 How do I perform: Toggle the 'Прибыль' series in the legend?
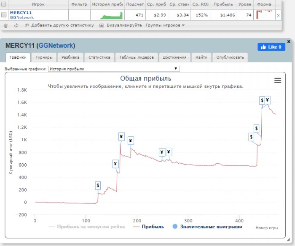coord(149,227)
